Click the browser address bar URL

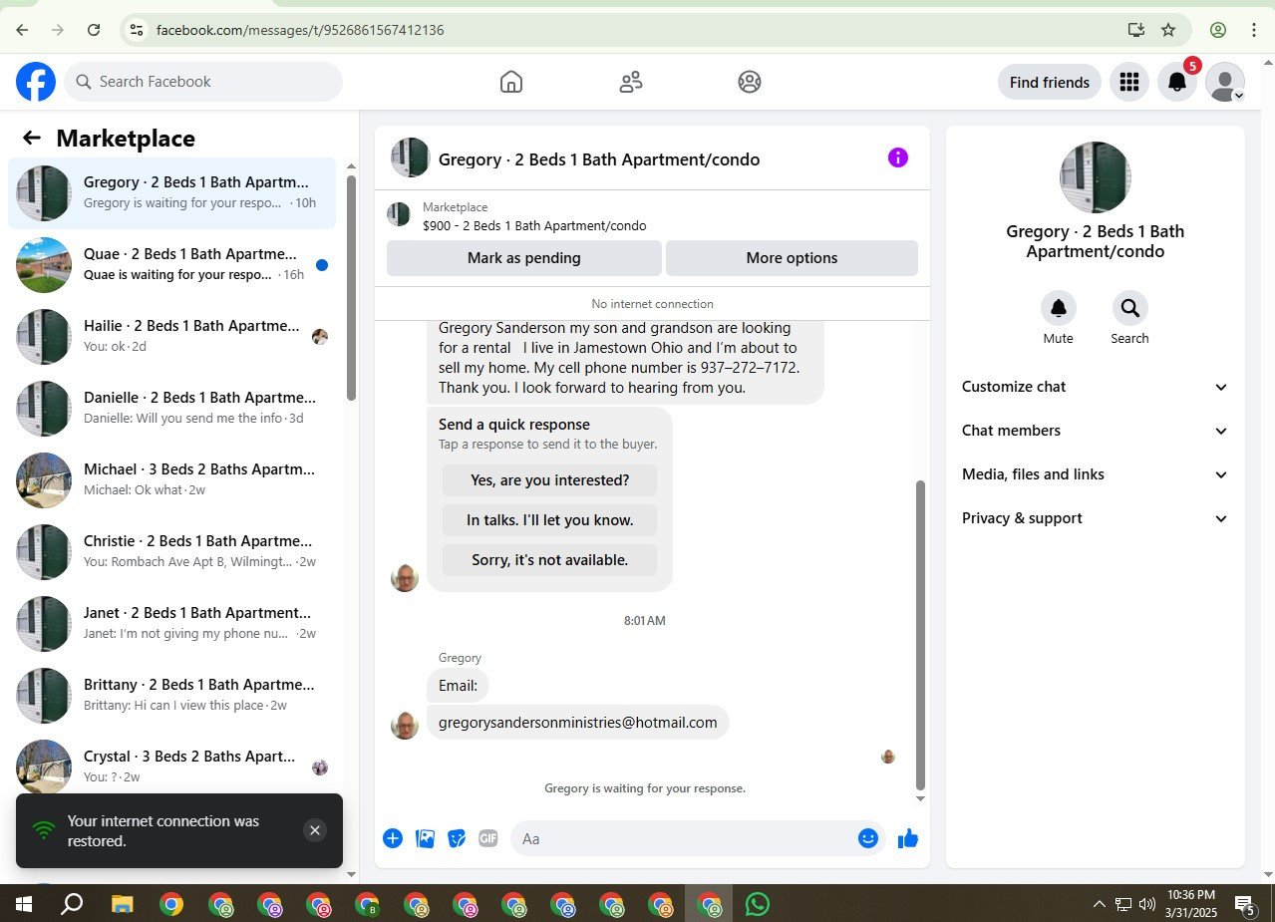click(300, 30)
